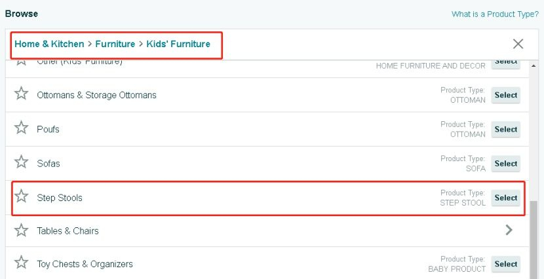The width and height of the screenshot is (544, 279).
Task: Select Toy Chests & Organizers type
Action: pos(506,264)
